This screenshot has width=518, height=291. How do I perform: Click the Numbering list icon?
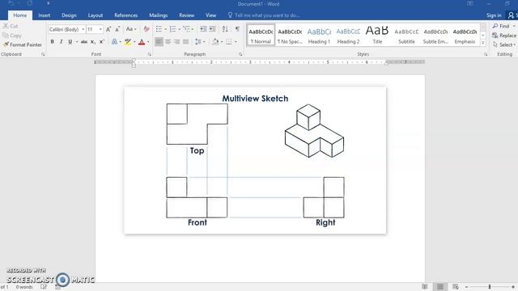pyautogui.click(x=172, y=29)
